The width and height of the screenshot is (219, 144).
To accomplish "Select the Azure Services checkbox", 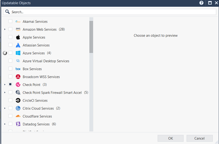I will [x=11, y=53].
